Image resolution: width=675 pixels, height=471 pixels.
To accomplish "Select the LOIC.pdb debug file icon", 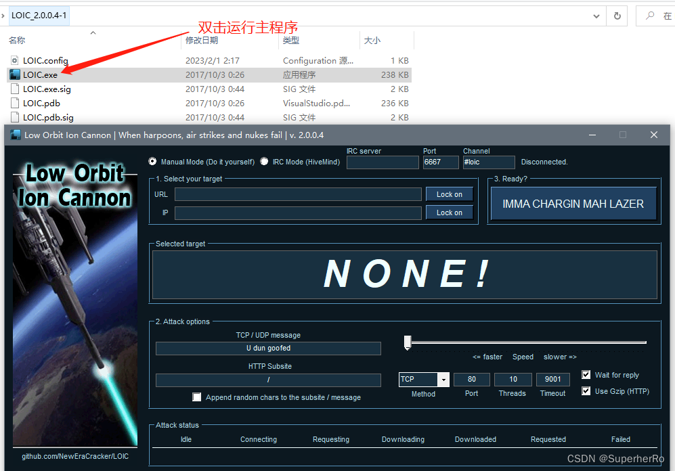I will click(x=15, y=103).
